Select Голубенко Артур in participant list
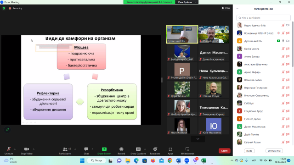Image resolution: width=294 pixels, height=165 pixels. pos(263,111)
